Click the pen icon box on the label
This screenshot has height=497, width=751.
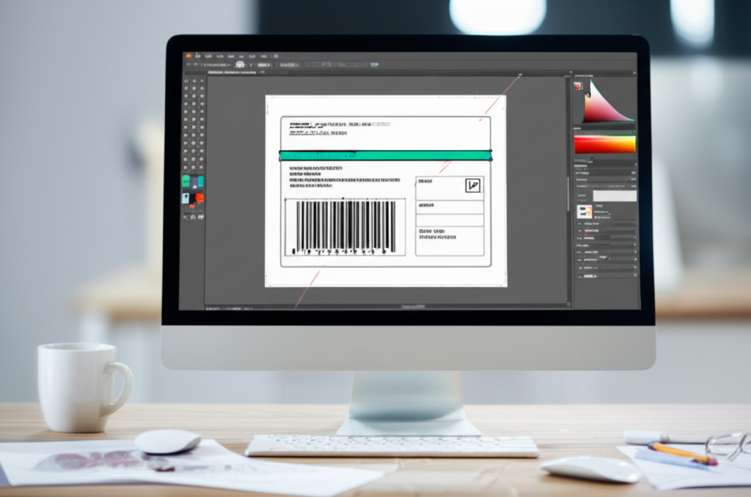tap(473, 185)
